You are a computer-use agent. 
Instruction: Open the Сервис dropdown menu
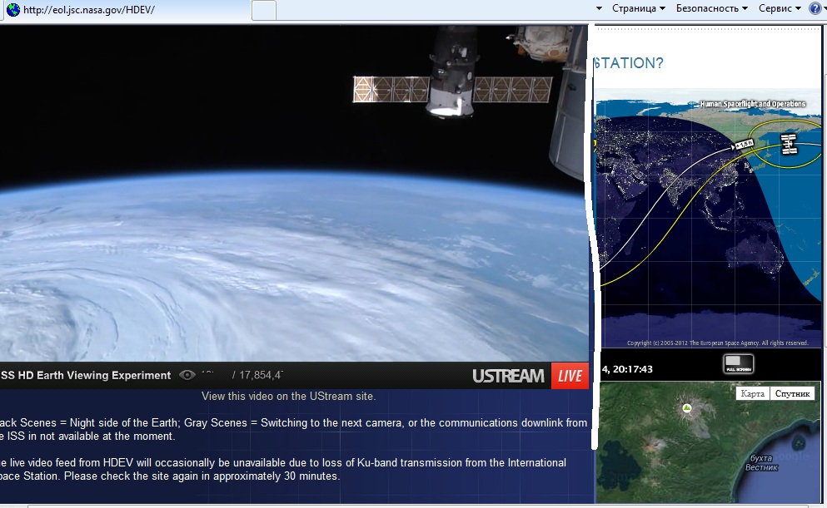pos(780,8)
